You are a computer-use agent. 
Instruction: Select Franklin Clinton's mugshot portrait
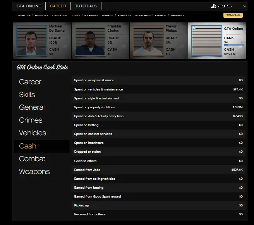(x=90, y=41)
